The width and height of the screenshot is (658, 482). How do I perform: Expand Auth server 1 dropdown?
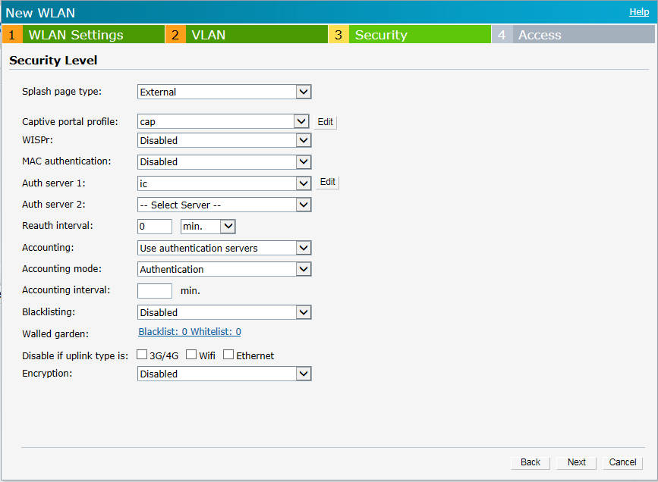click(x=224, y=183)
